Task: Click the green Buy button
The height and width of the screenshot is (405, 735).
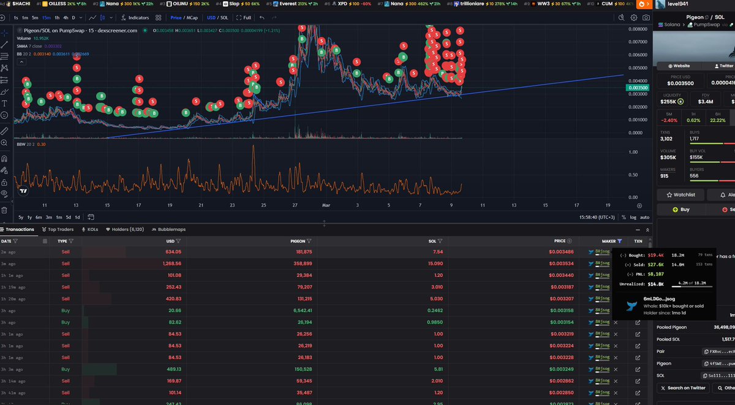Action: point(680,209)
